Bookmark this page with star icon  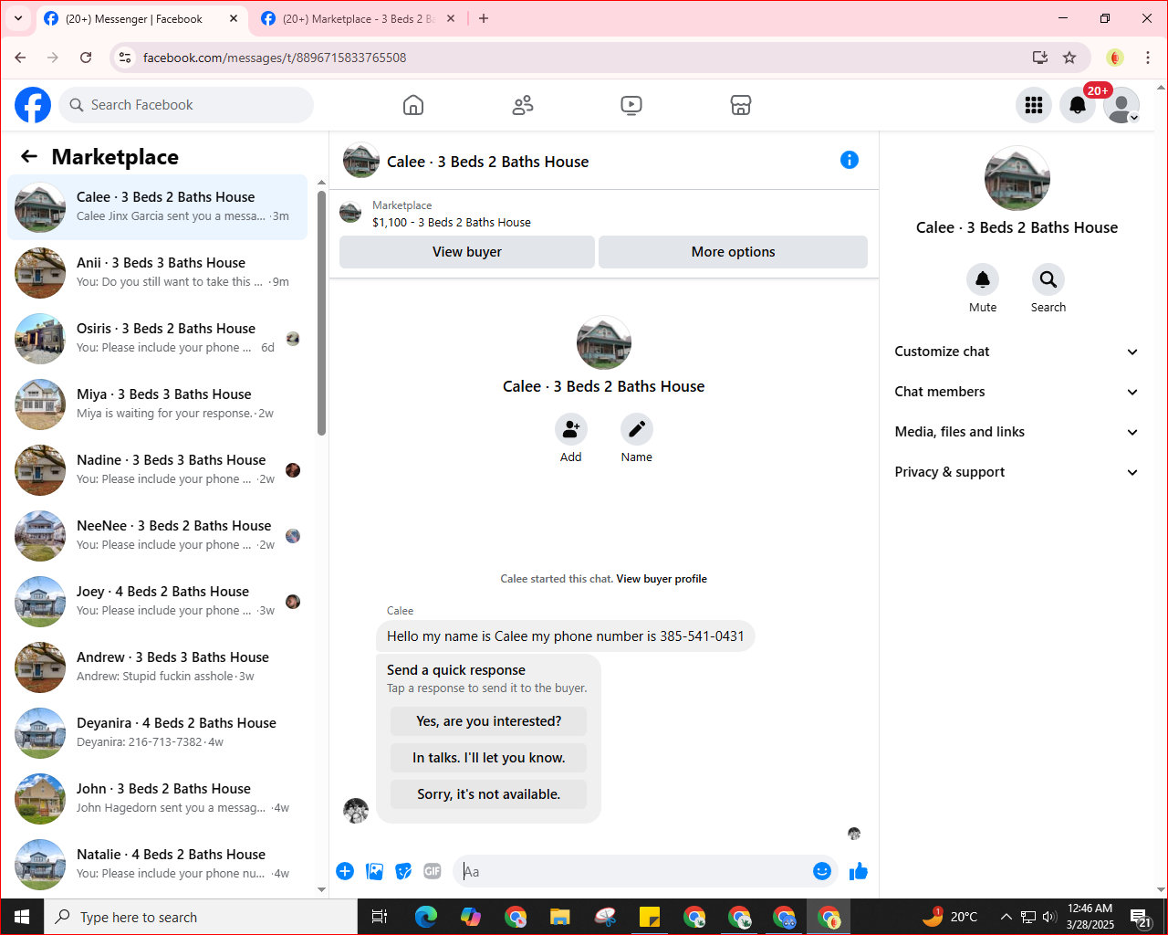tap(1069, 58)
